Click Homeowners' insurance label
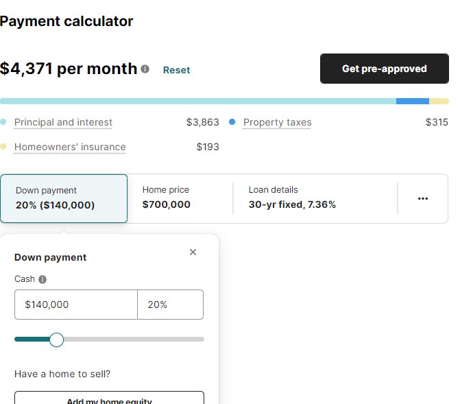The image size is (460, 404). click(x=70, y=147)
